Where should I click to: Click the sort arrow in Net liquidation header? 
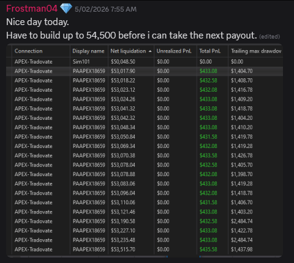click(150, 51)
